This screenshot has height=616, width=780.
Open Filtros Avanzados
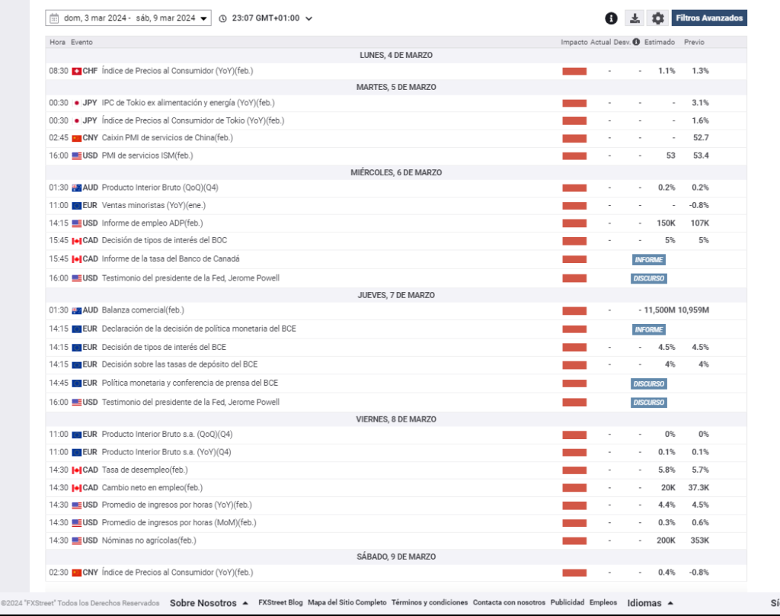(708, 18)
